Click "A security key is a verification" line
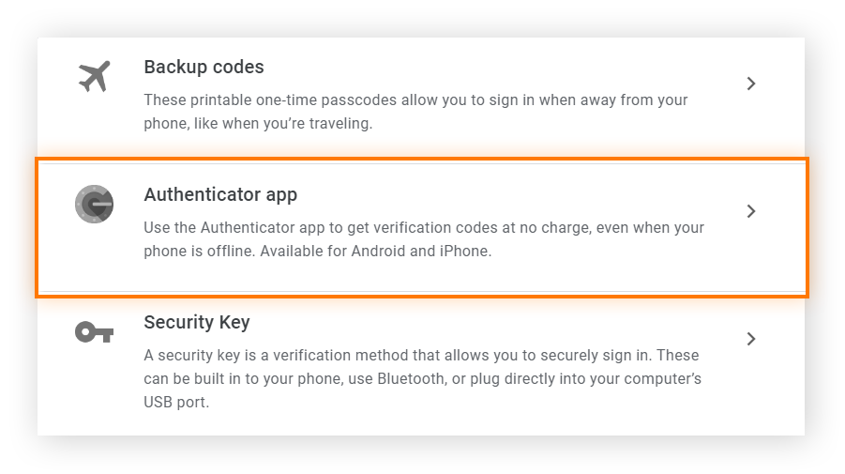Viewport: 845px width, 474px height. point(421,356)
